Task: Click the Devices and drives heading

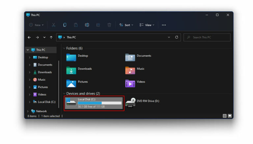Action: tap(83, 94)
